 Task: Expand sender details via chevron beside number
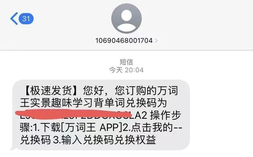tap(156, 41)
